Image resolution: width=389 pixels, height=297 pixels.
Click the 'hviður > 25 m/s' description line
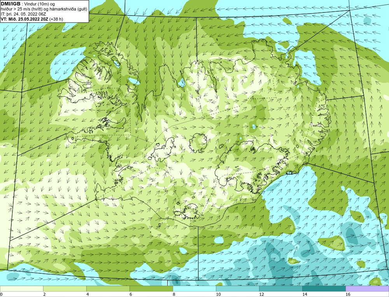click(x=44, y=9)
